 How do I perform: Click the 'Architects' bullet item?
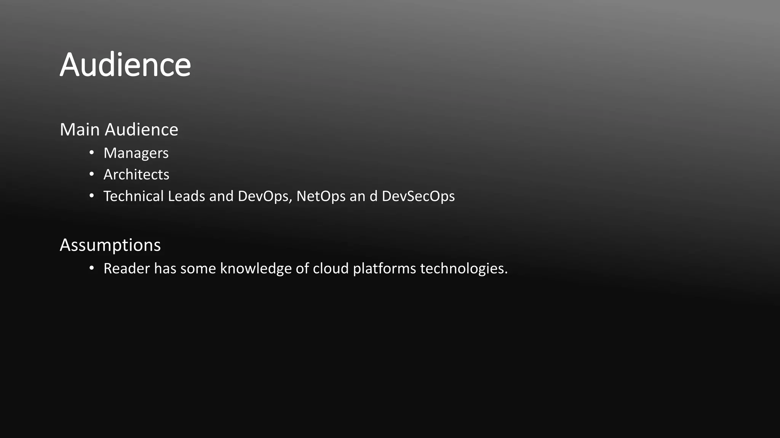coord(136,175)
